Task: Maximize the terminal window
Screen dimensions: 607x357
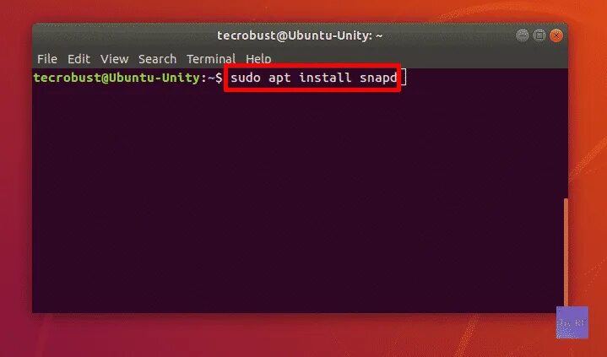Action: pyautogui.click(x=539, y=35)
